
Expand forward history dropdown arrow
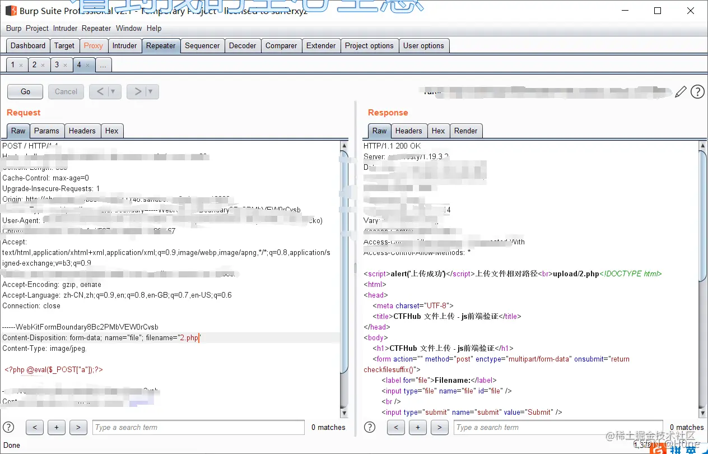(x=151, y=91)
